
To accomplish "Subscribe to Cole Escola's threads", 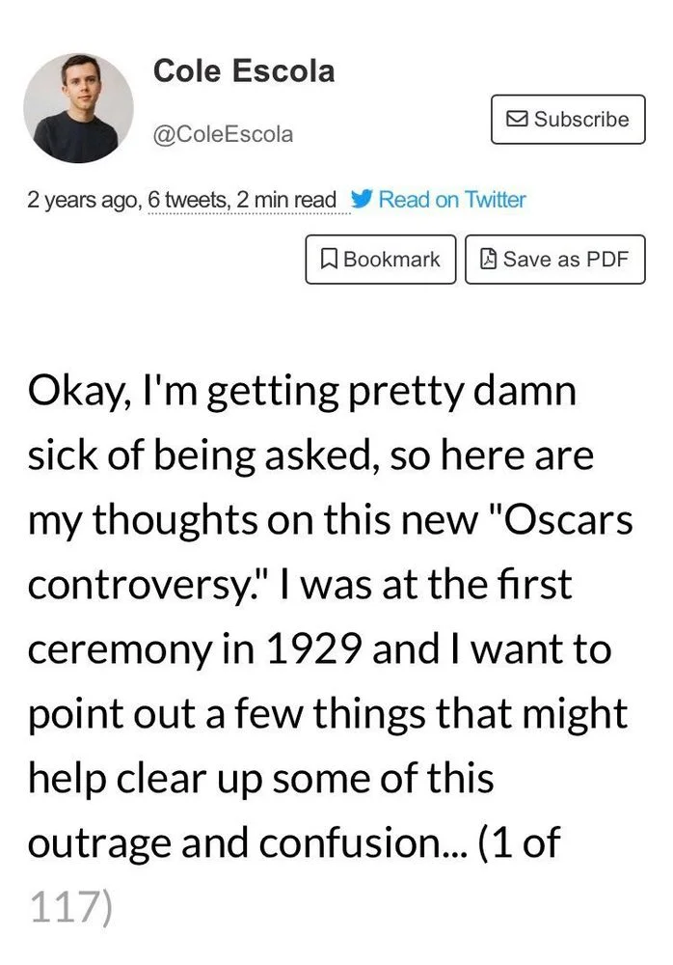I will [x=567, y=119].
